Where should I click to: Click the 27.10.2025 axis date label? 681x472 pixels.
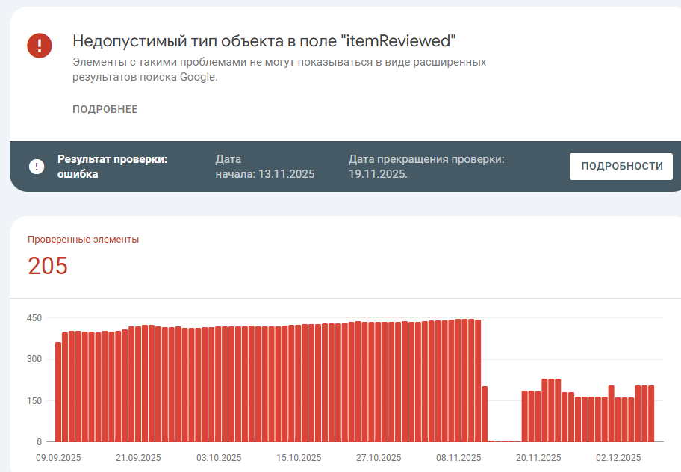coord(379,458)
